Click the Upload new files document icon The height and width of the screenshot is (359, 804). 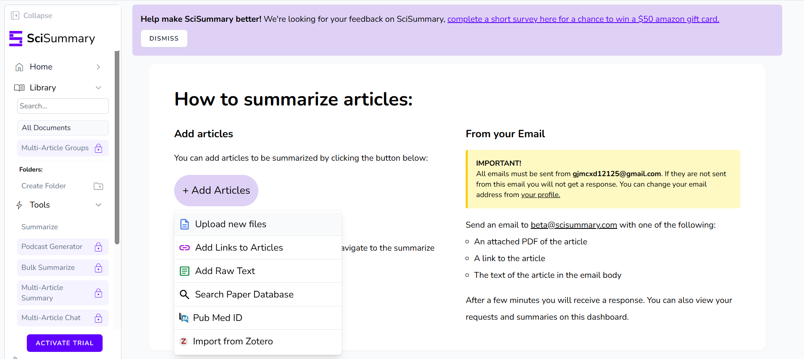click(x=184, y=224)
